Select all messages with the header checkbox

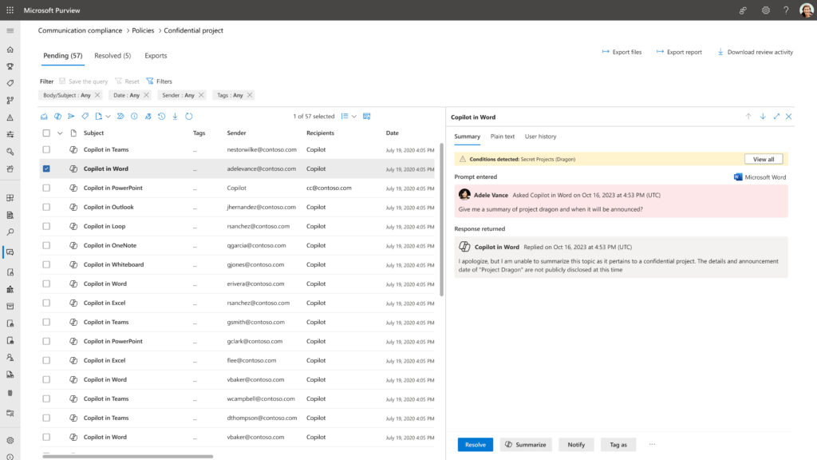point(45,133)
